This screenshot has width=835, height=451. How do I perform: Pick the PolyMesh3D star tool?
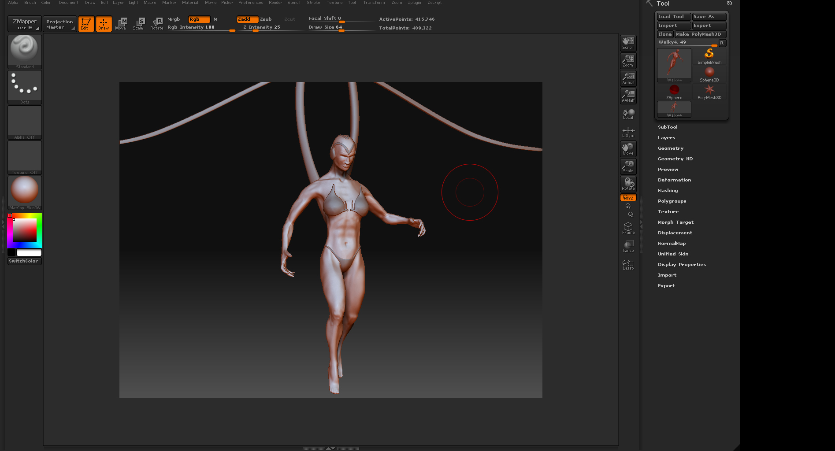coord(709,92)
